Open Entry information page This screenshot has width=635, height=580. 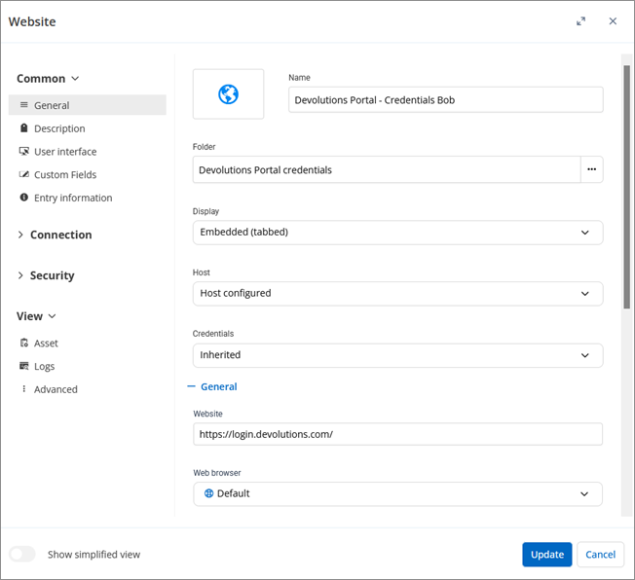(73, 198)
